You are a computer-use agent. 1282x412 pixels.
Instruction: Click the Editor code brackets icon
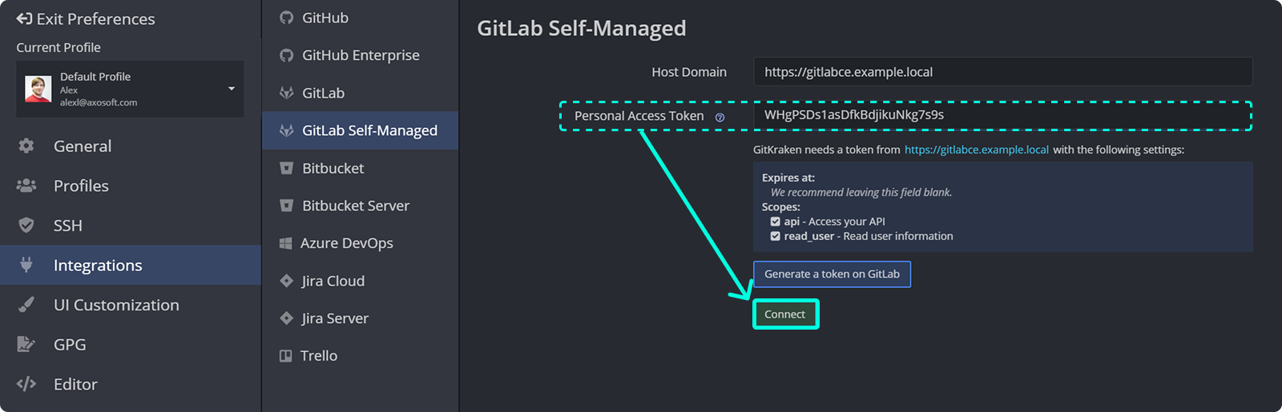[26, 384]
